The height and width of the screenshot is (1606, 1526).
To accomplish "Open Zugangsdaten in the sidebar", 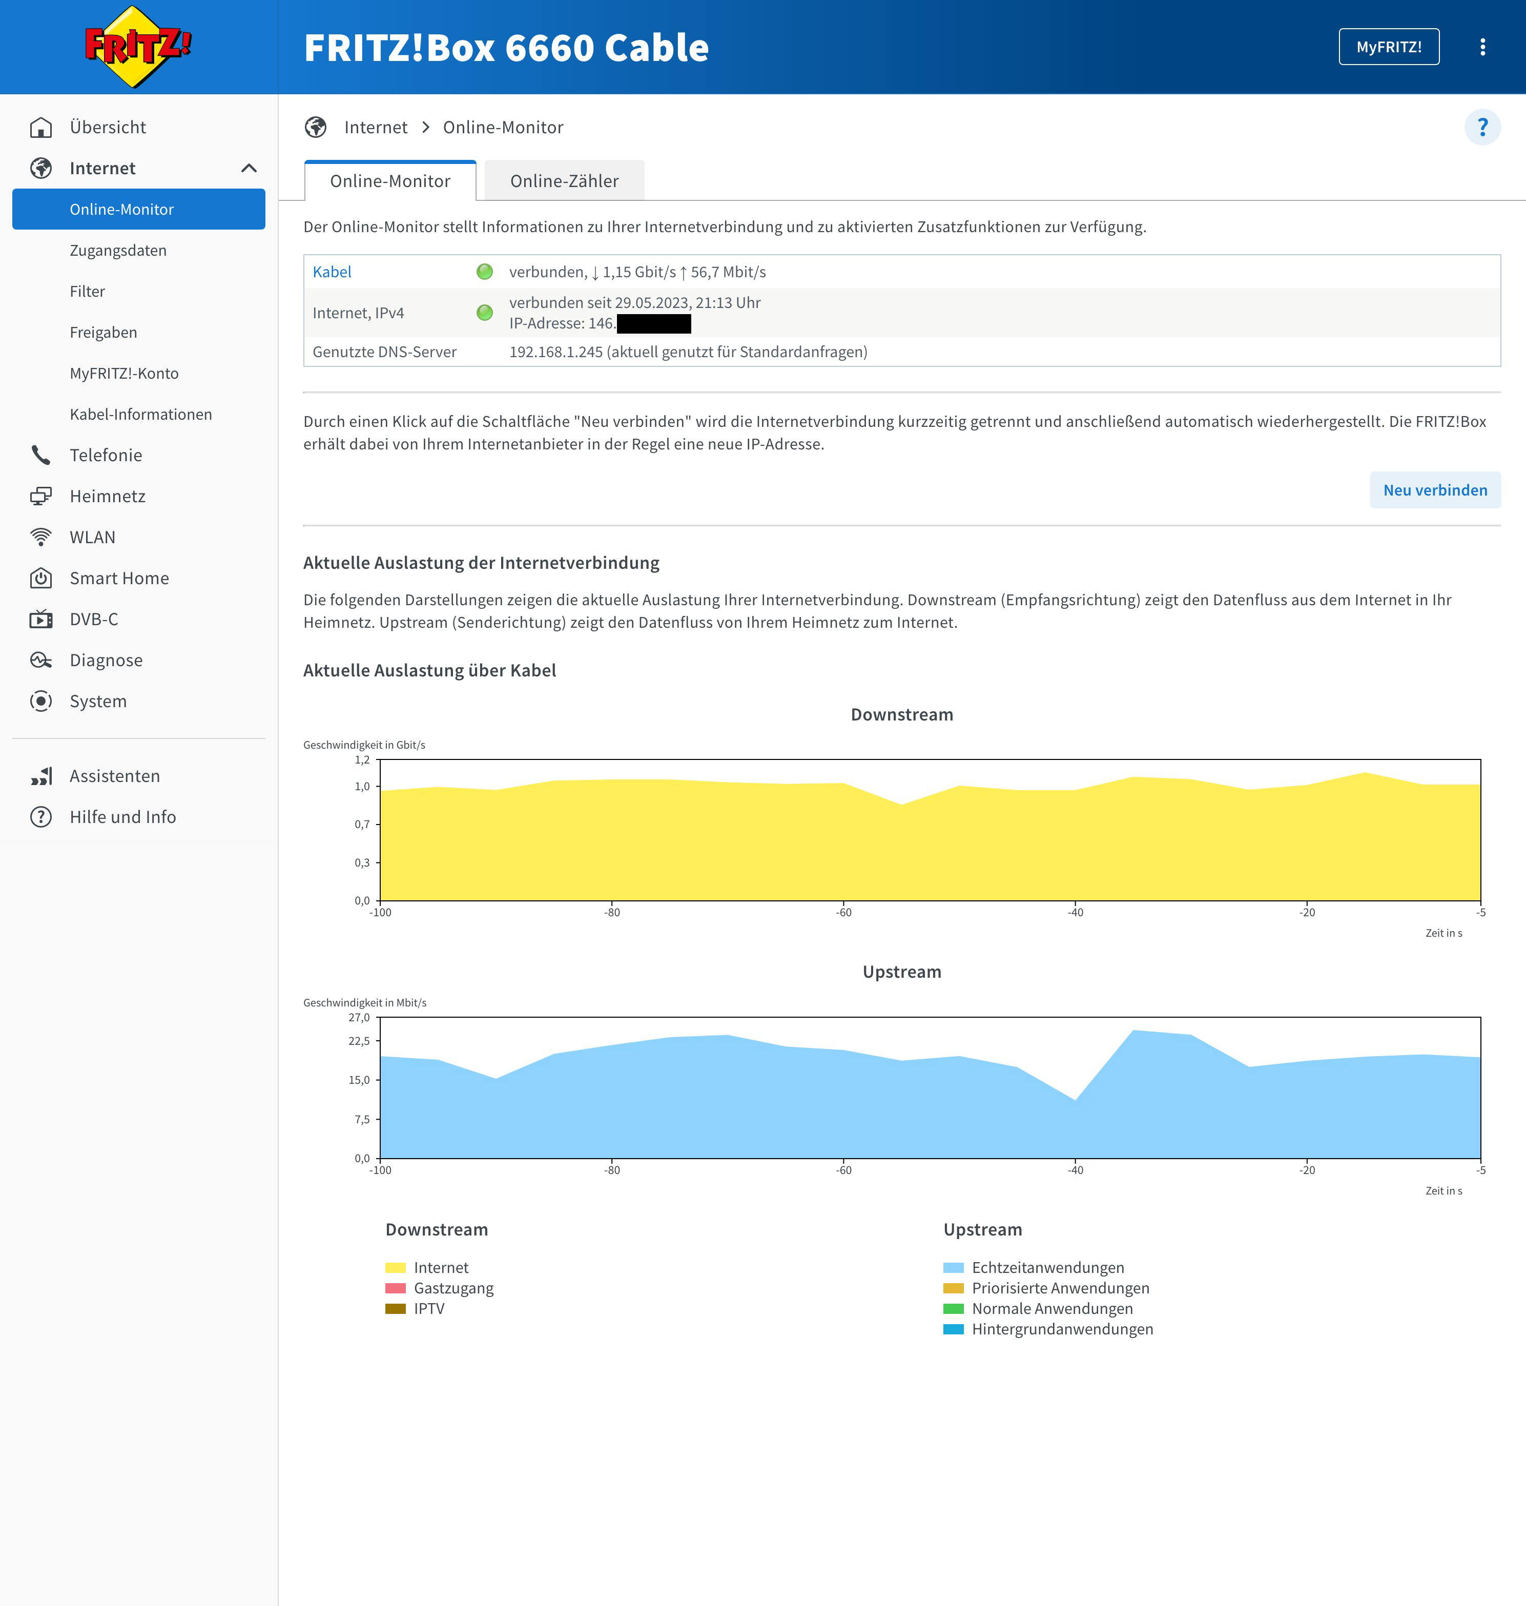I will [118, 251].
